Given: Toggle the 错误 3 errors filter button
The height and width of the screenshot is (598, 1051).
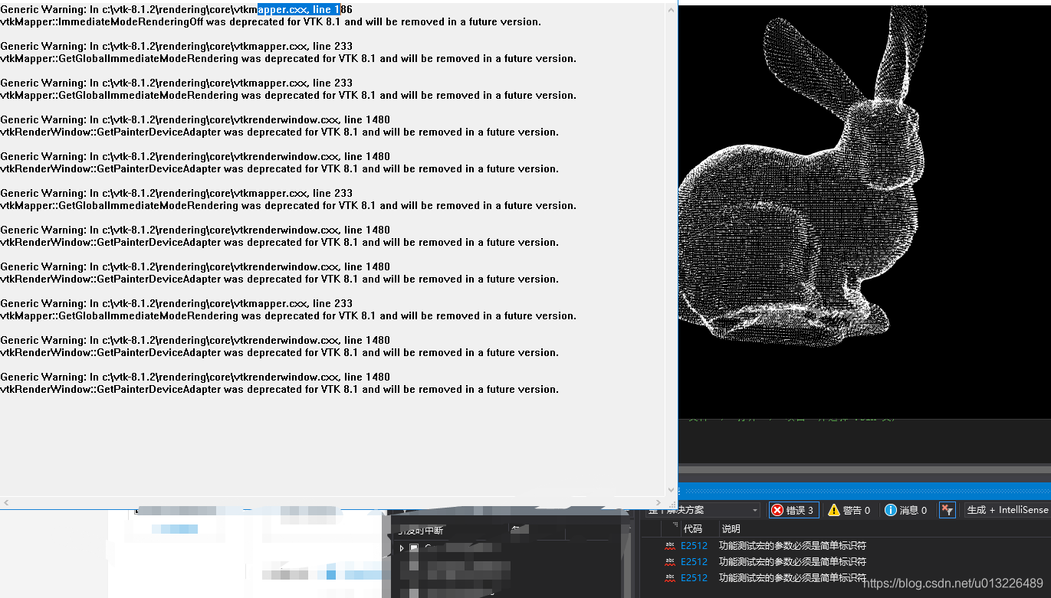Looking at the screenshot, I should [794, 510].
